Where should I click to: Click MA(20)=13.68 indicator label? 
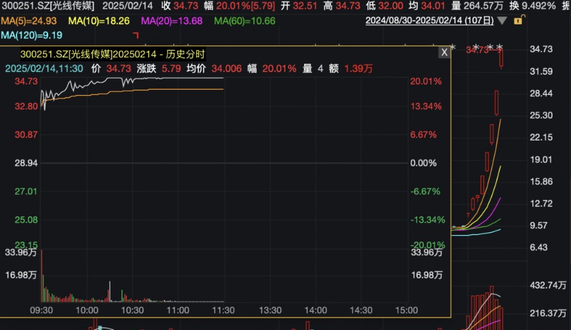point(172,21)
